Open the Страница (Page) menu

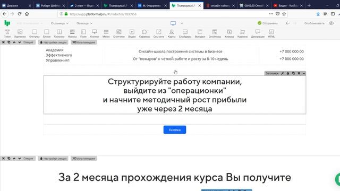click(59, 23)
